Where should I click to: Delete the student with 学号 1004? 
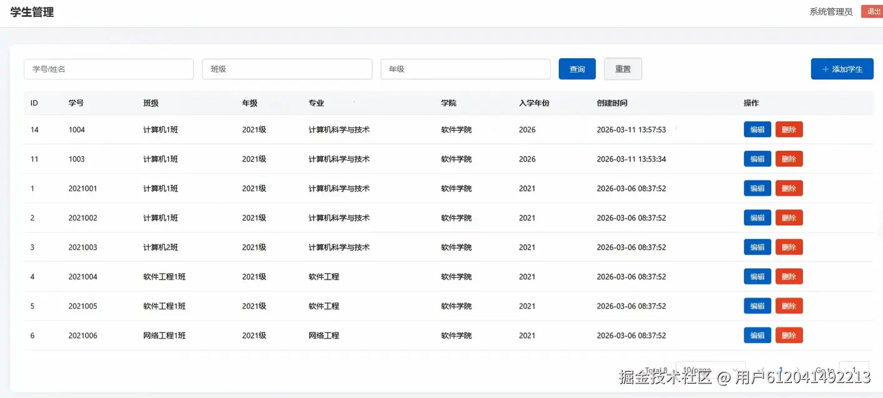[x=789, y=130]
